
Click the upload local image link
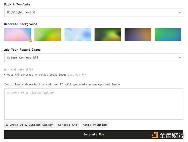(x=53, y=75)
